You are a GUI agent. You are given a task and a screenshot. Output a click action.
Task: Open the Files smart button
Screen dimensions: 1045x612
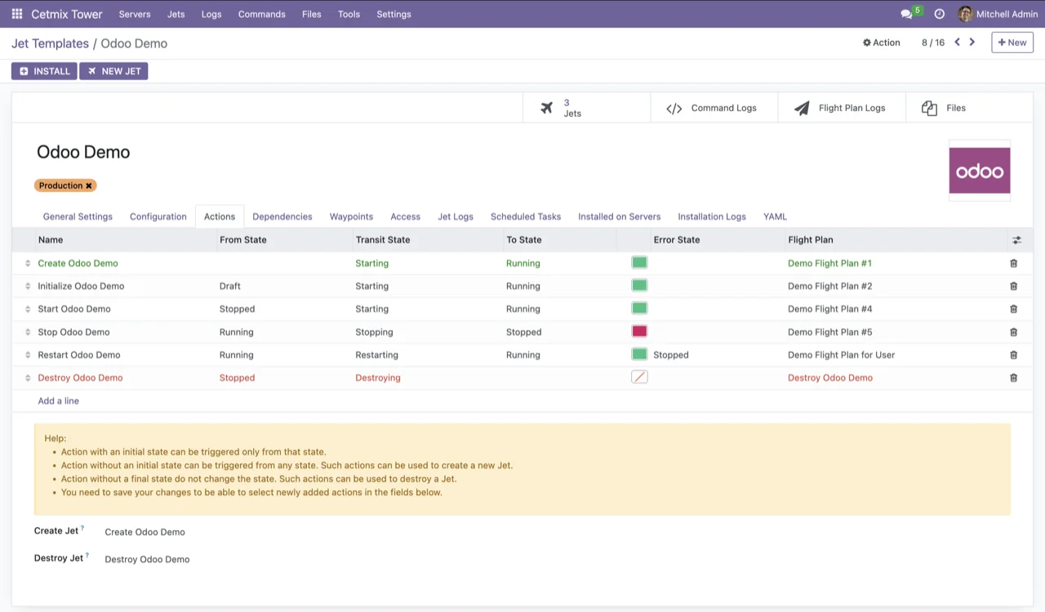tap(943, 107)
